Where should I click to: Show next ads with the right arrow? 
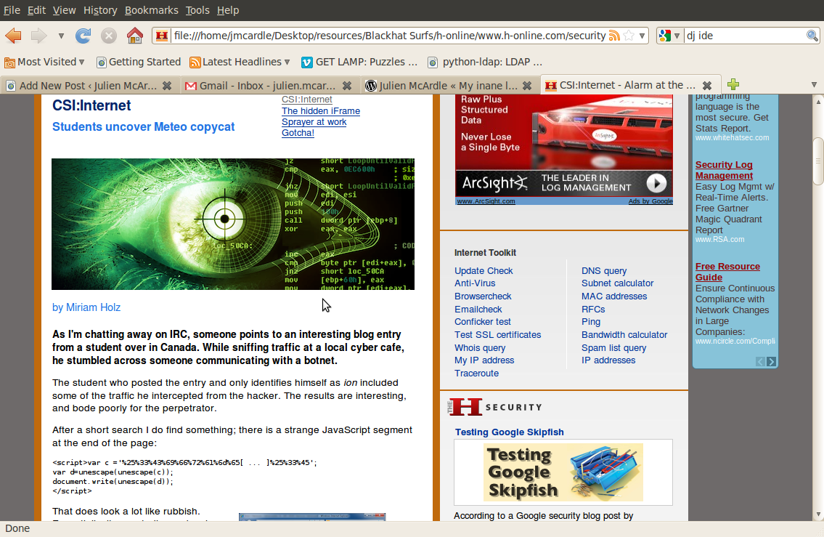[x=771, y=361]
